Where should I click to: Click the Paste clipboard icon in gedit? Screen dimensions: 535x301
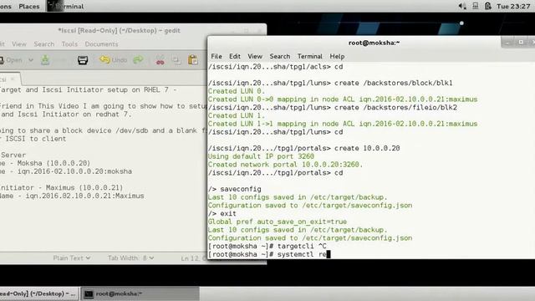point(193,60)
